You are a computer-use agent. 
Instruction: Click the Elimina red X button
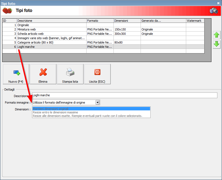click(43, 74)
